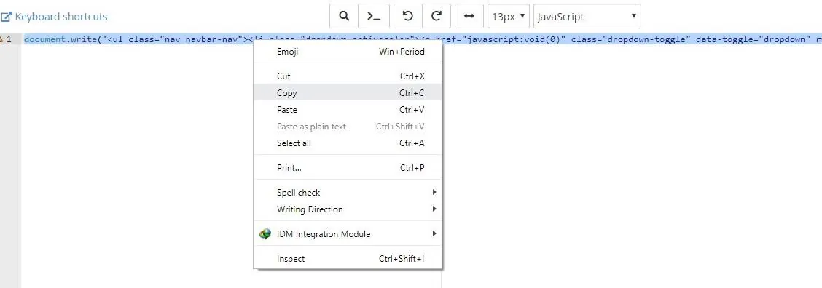
Task: Expand the Spell check submenu
Action: (348, 193)
